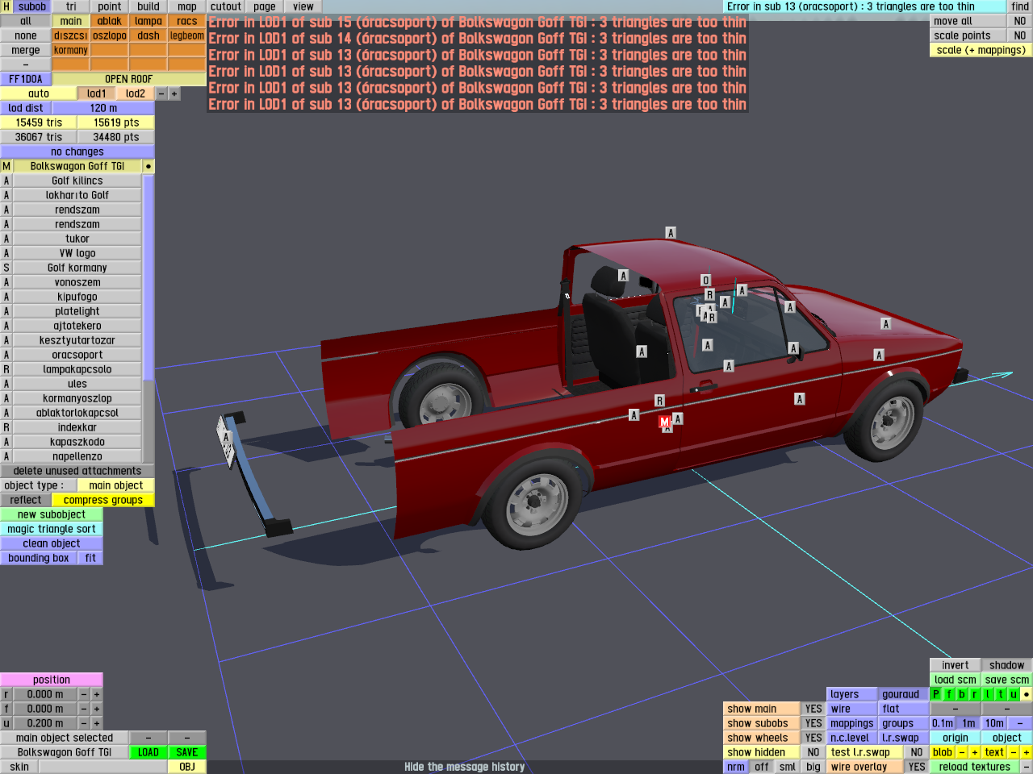The image size is (1033, 774).
Task: Toggle the NO button for move all
Action: (1020, 21)
